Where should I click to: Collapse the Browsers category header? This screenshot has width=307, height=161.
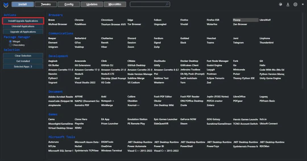[x=56, y=15]
